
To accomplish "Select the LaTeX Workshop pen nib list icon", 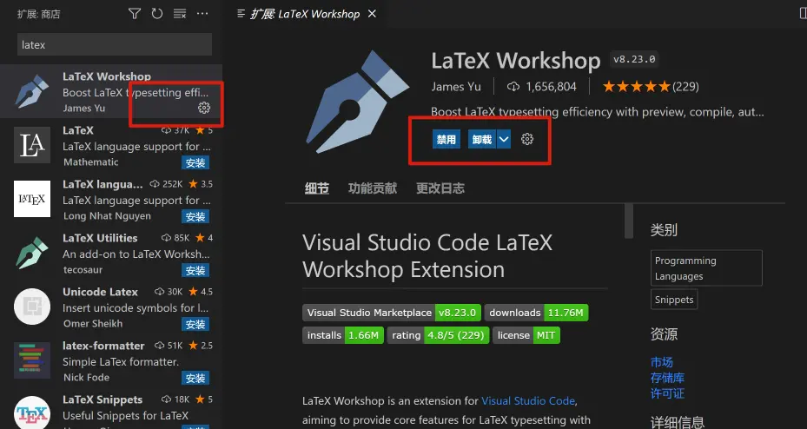I will [x=32, y=91].
